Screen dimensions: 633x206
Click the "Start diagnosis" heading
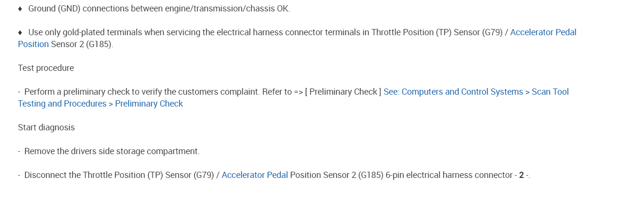(x=46, y=128)
